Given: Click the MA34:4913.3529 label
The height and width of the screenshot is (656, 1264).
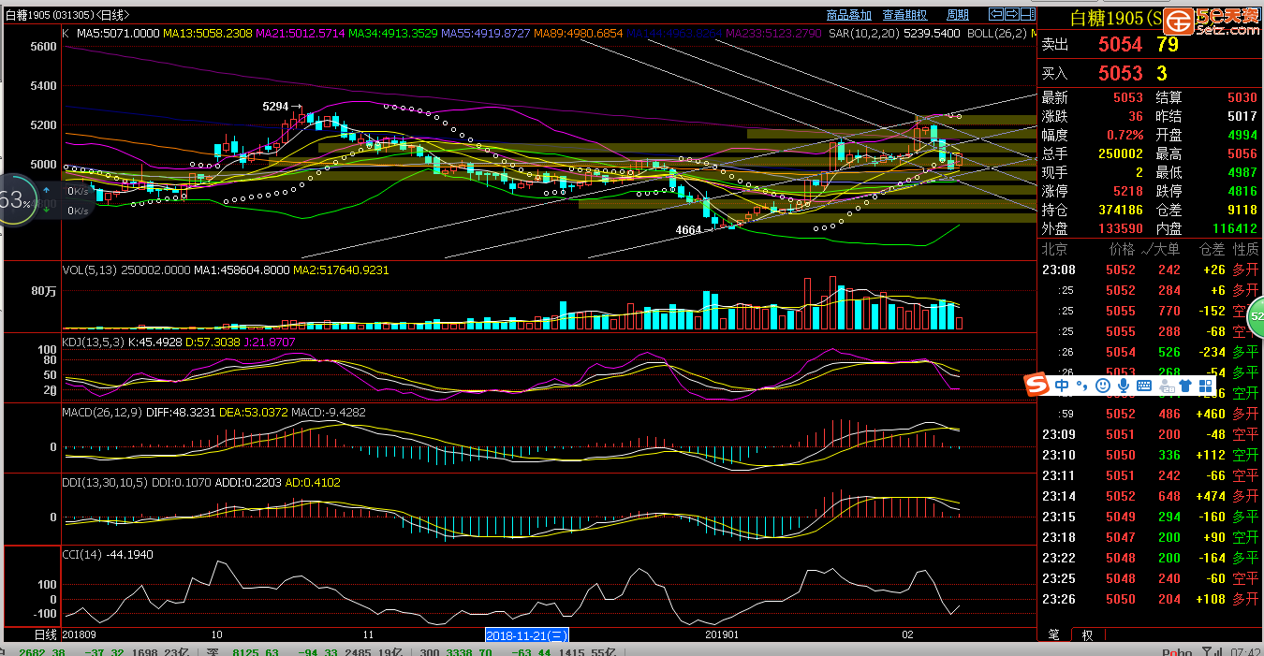Looking at the screenshot, I should (393, 33).
